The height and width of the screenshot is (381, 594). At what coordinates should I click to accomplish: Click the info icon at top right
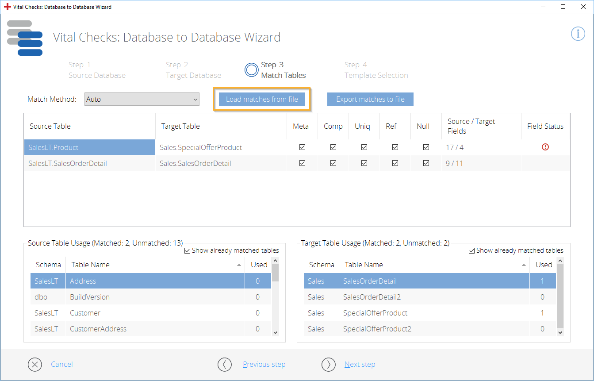[x=578, y=34]
